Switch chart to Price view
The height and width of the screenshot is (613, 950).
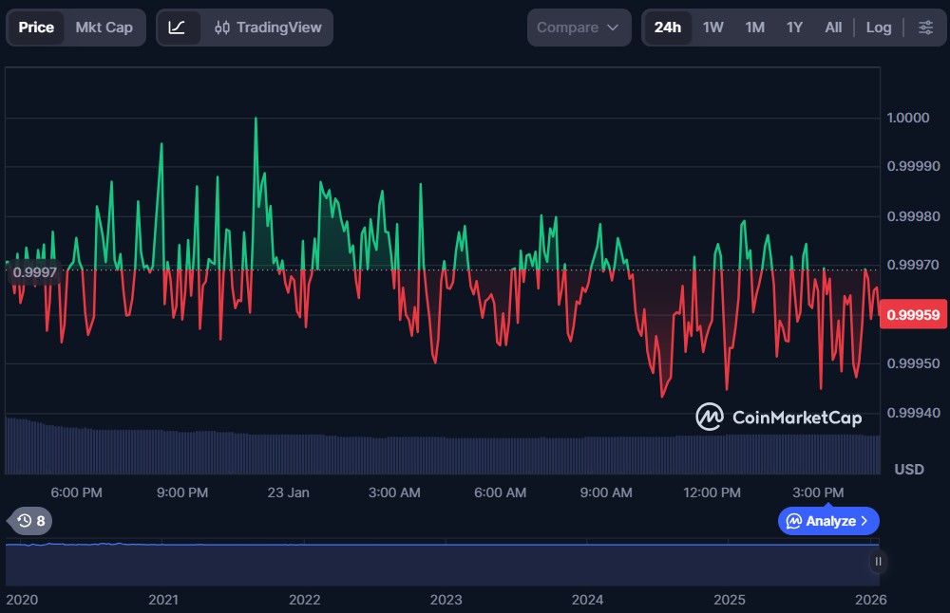[36, 28]
